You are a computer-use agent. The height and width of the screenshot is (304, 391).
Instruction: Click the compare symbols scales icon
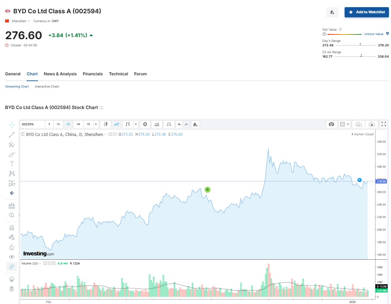click(x=169, y=124)
